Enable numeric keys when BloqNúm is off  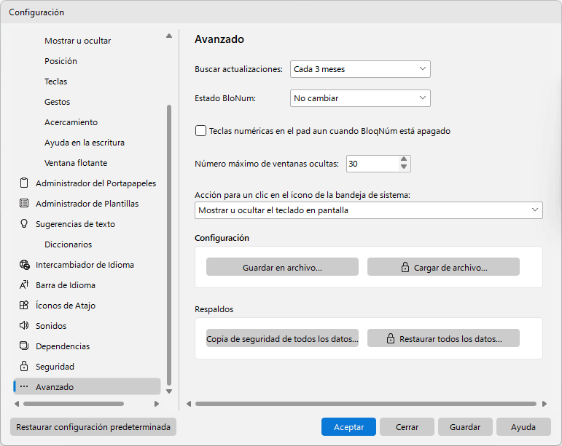[x=200, y=131]
